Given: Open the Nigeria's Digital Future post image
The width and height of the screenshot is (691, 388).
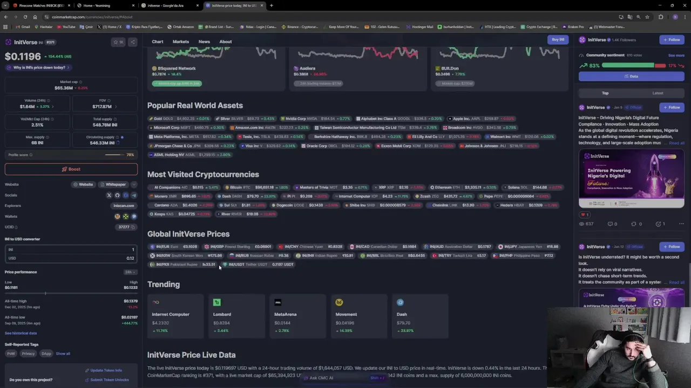Looking at the screenshot, I should (x=632, y=179).
